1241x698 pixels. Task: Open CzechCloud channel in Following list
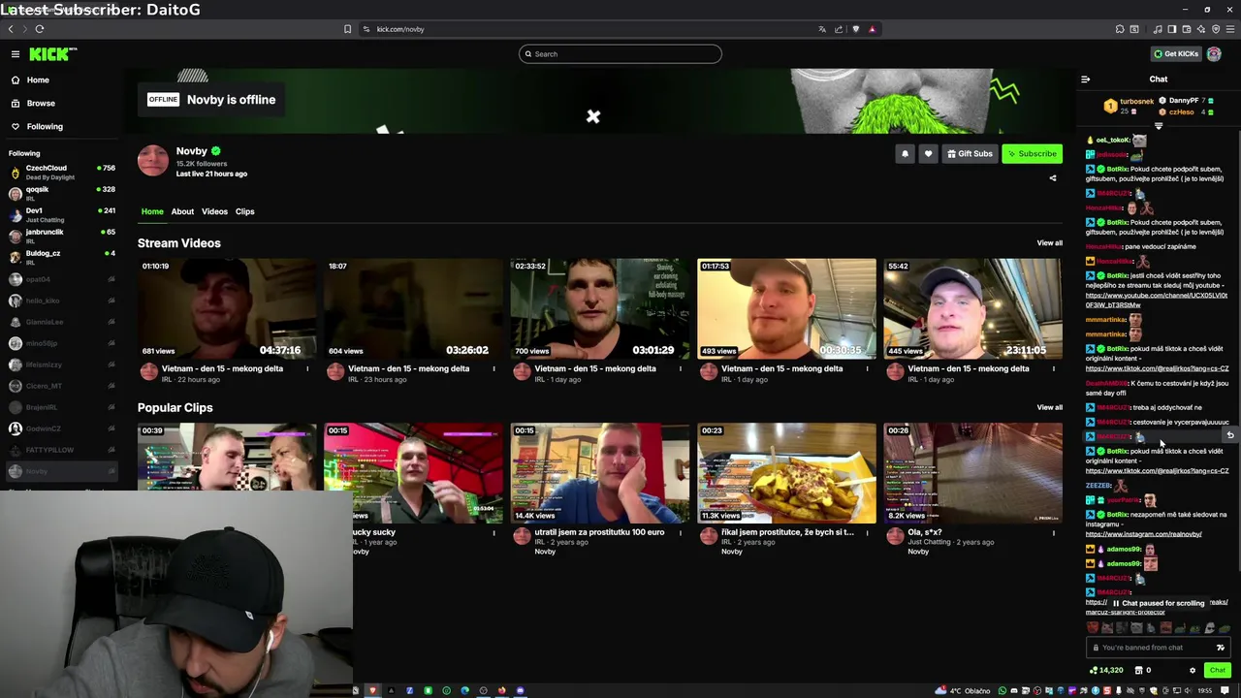pyautogui.click(x=62, y=172)
